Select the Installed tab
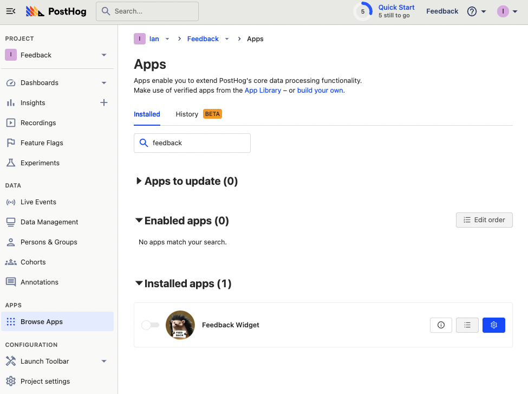This screenshot has width=528, height=394. point(147,114)
